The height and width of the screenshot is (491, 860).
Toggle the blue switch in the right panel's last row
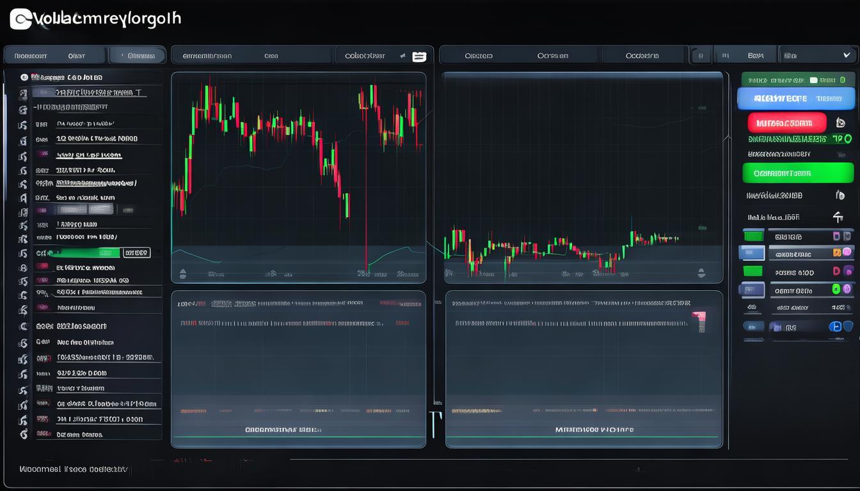[x=835, y=327]
